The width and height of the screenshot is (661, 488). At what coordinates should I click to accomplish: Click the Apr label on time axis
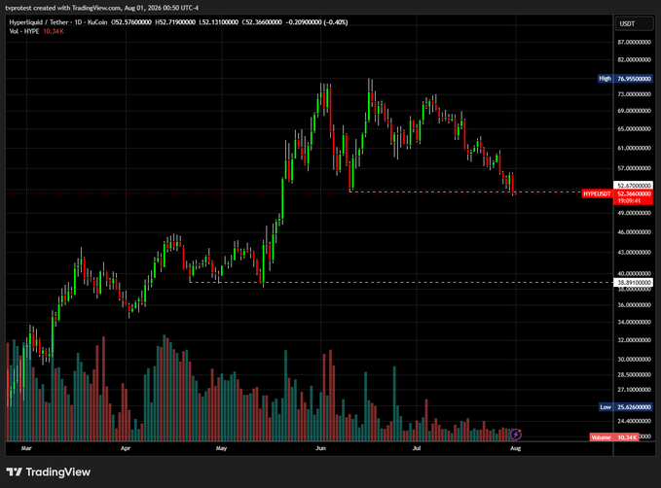126,448
